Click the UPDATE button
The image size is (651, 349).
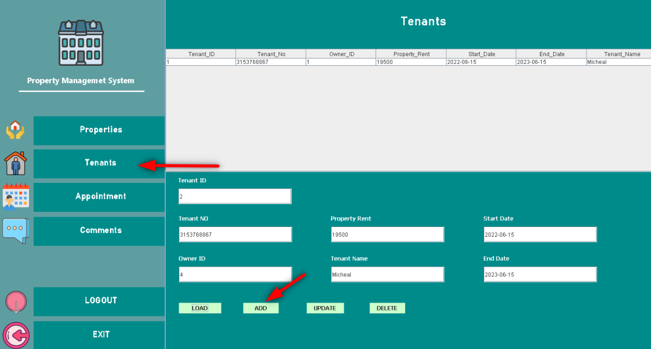pyautogui.click(x=325, y=308)
